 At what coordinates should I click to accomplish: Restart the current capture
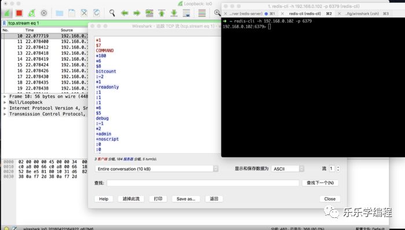click(x=31, y=13)
